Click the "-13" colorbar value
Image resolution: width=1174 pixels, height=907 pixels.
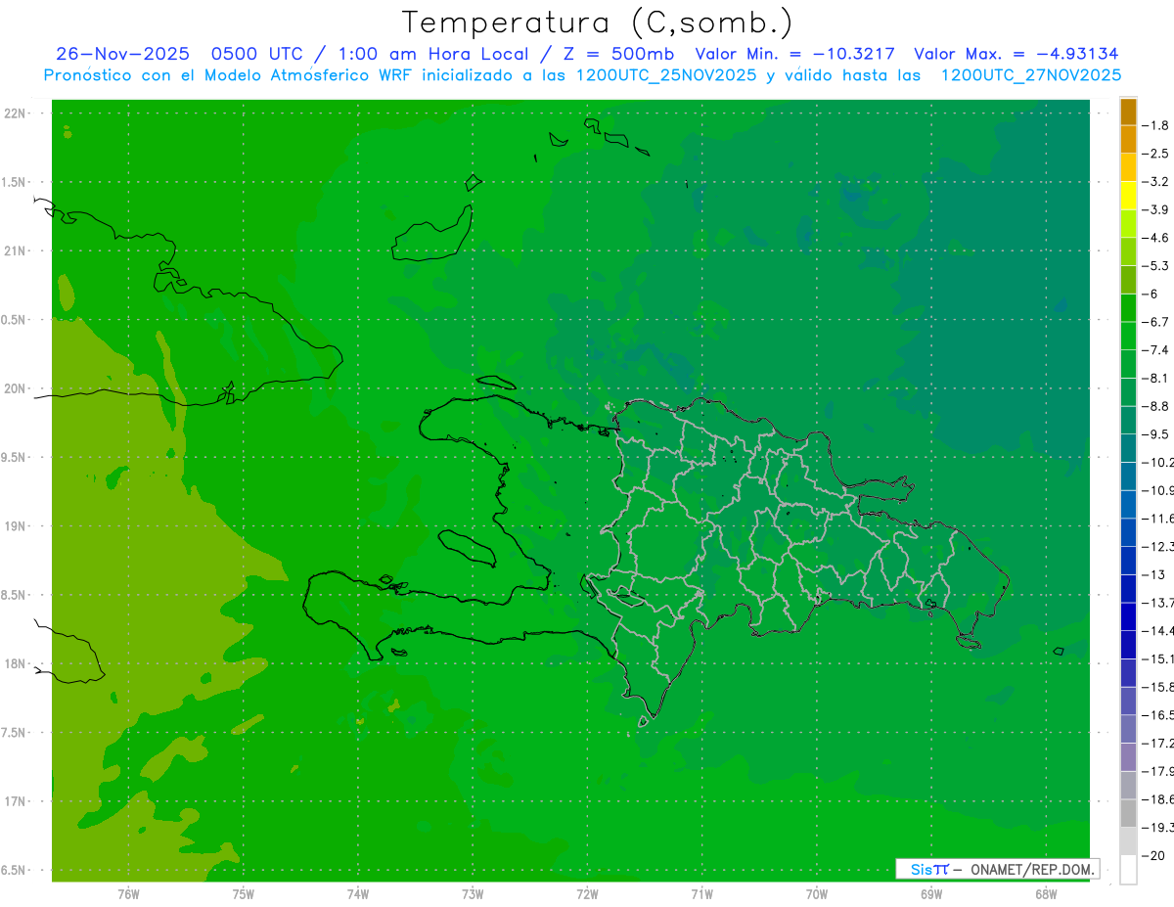(x=1153, y=574)
